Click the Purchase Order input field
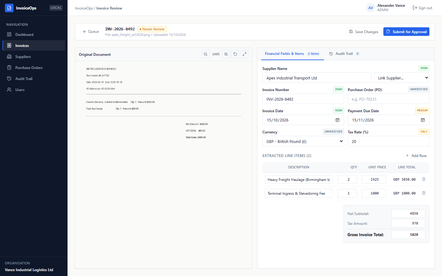The height and width of the screenshot is (276, 442). (x=389, y=99)
